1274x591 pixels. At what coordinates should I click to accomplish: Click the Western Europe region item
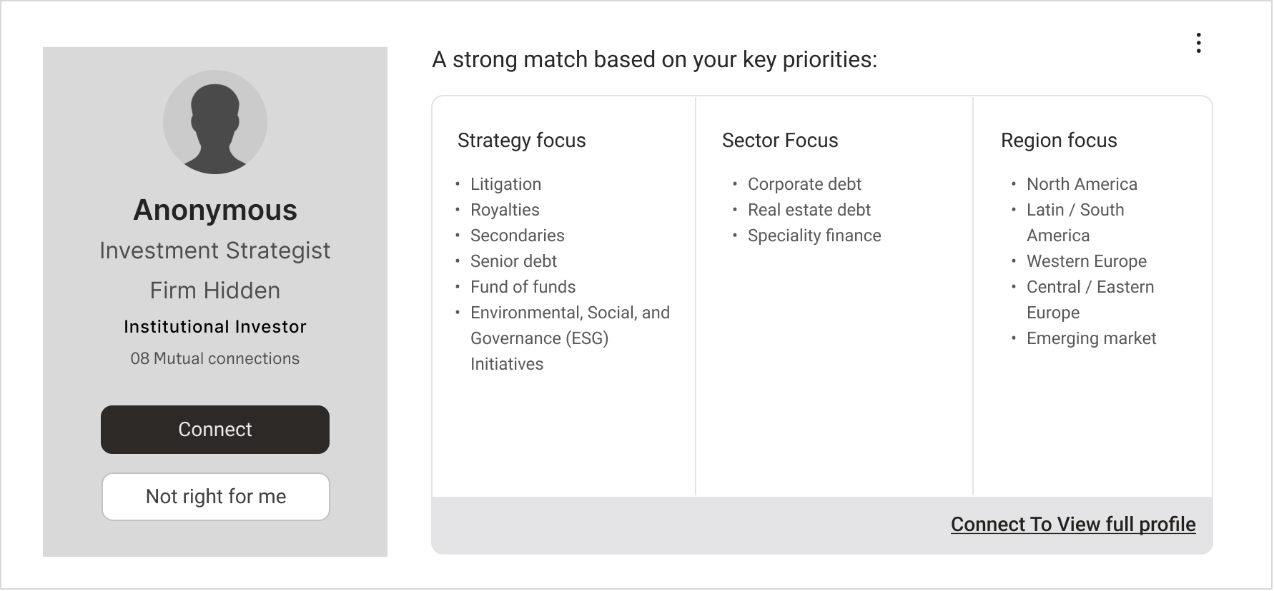(1086, 261)
